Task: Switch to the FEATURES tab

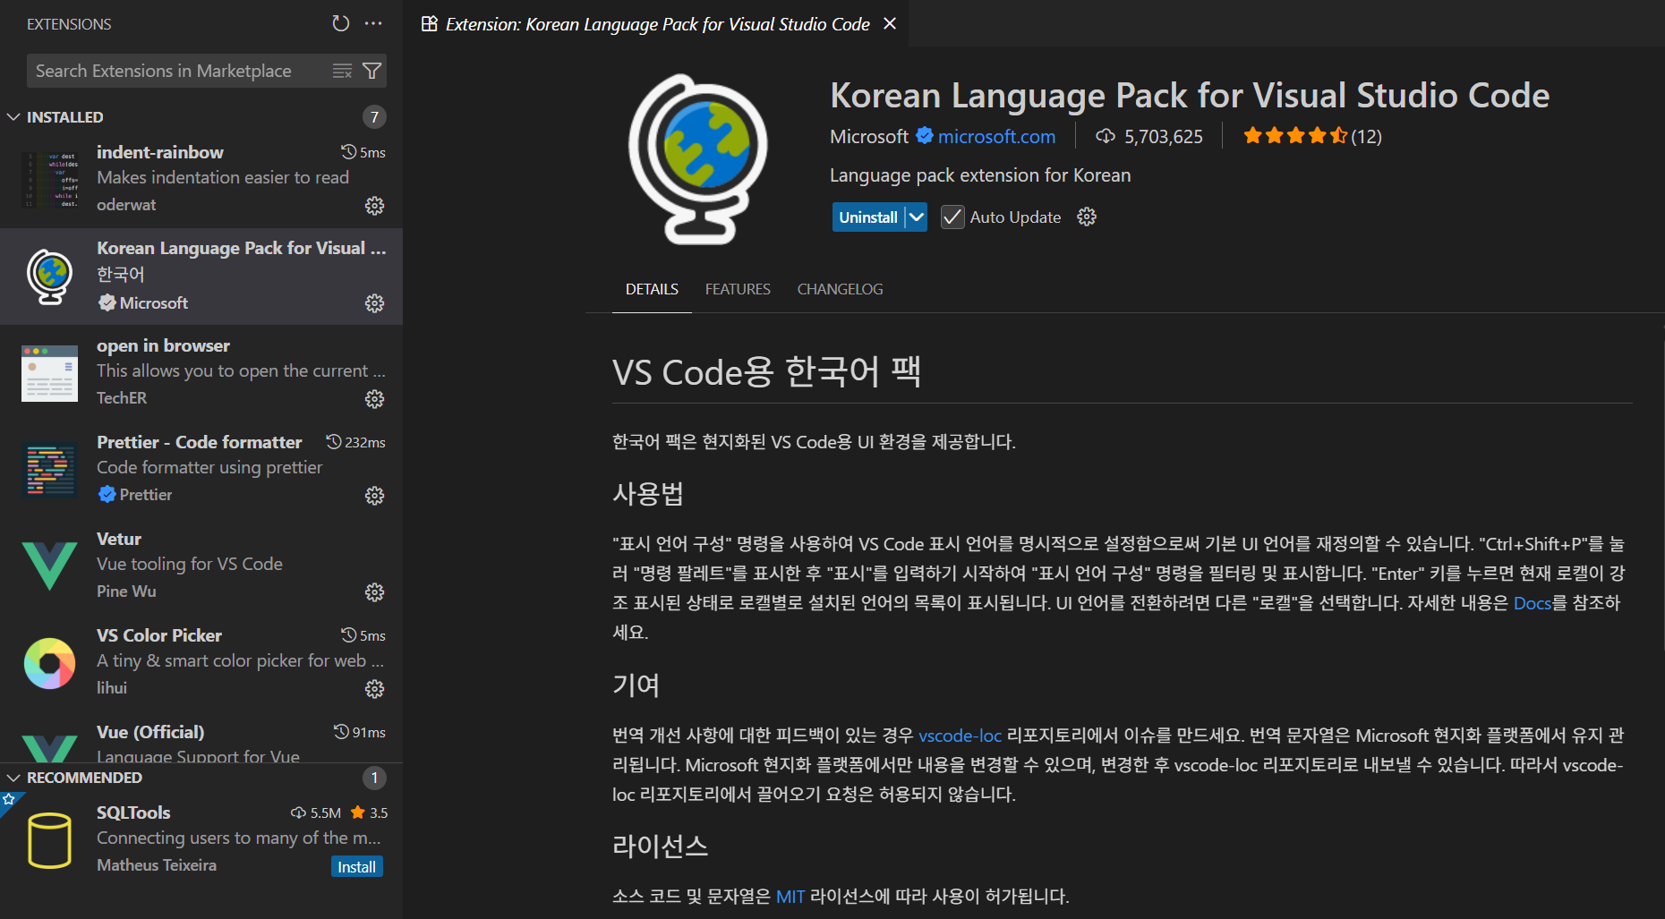Action: tap(738, 289)
